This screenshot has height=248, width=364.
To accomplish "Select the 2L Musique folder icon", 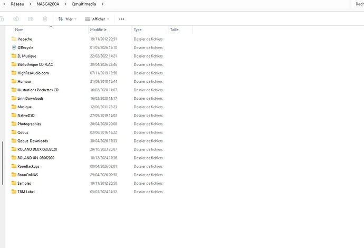I will (14, 56).
